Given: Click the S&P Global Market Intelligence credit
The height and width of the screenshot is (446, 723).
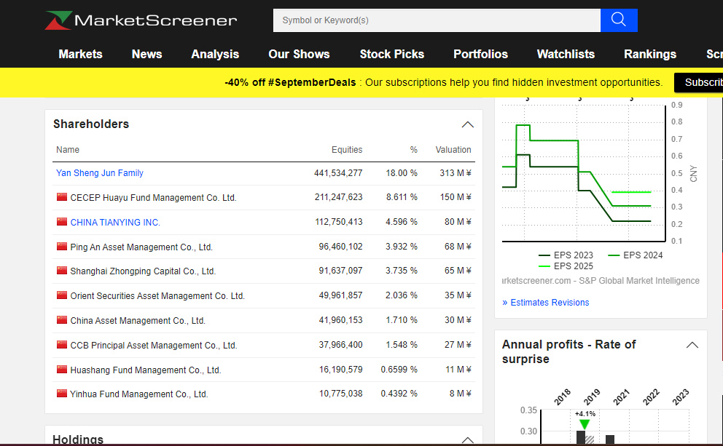Looking at the screenshot, I should (x=639, y=281).
